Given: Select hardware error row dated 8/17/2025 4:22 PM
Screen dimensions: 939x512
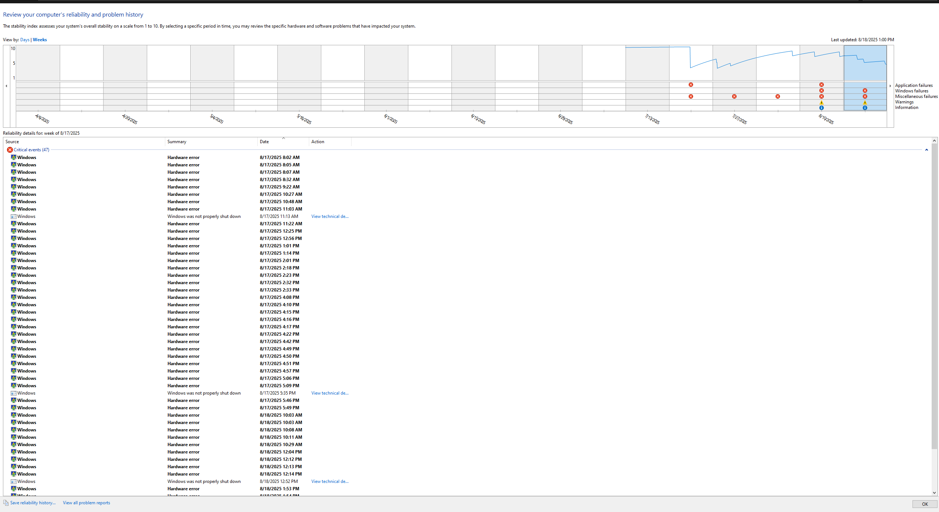Looking at the screenshot, I should (467, 334).
